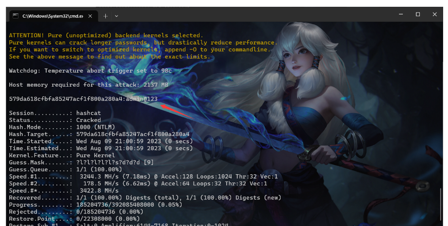Click the 'Kernel.Feature: Pure Kernel' line
This screenshot has width=448, height=226.
[x=62, y=155]
